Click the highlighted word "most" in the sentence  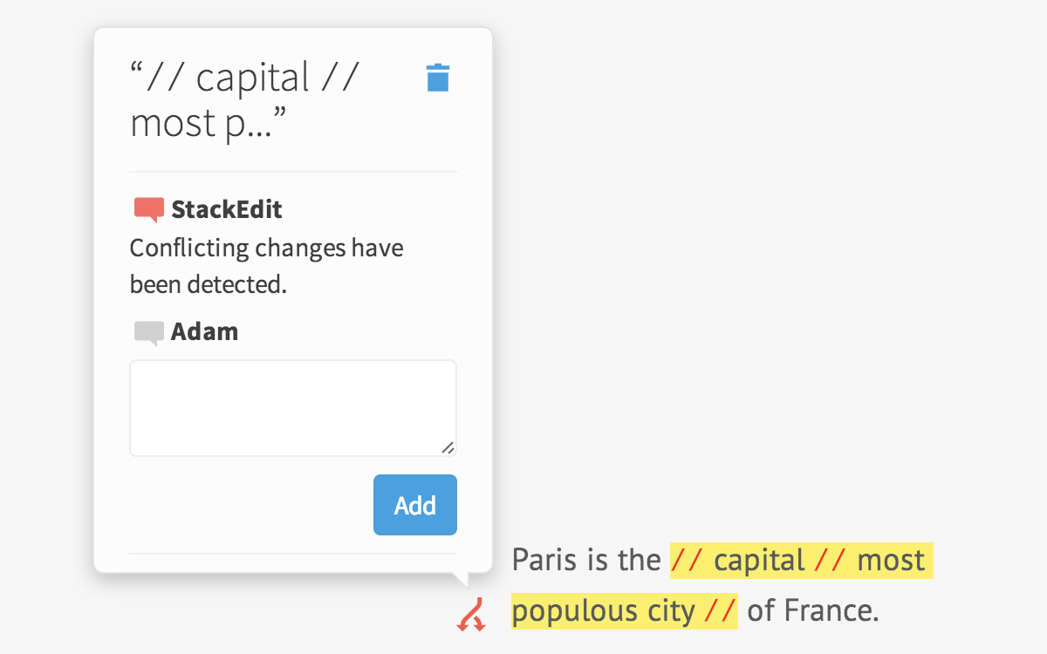(x=891, y=560)
